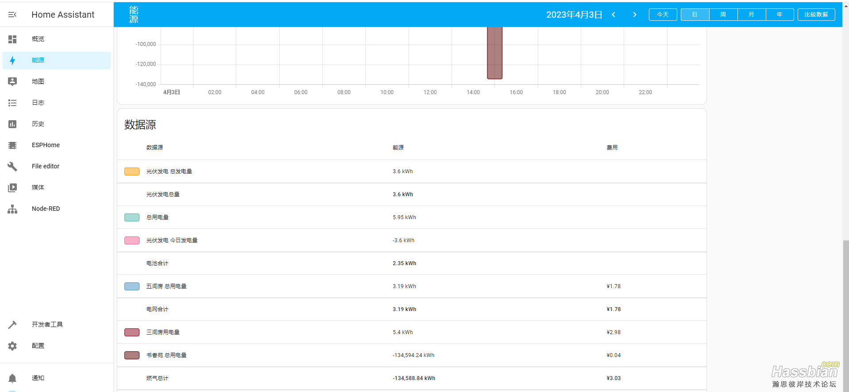849x392 pixels.
Task: Select the 能源 lightning bolt icon
Action: point(12,61)
